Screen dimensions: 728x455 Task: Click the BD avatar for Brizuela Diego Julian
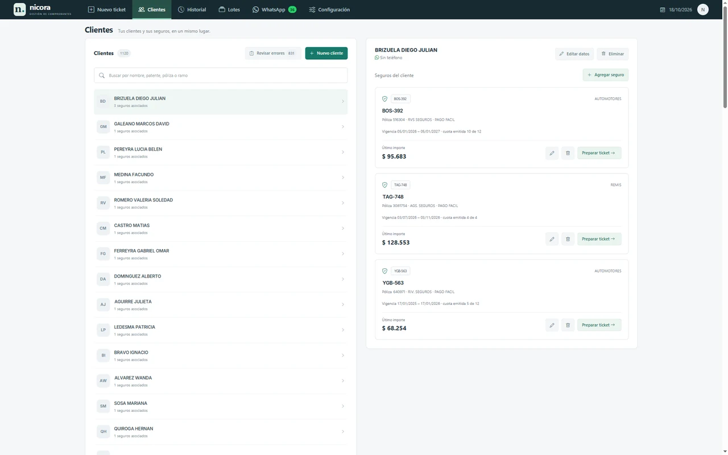(x=103, y=101)
